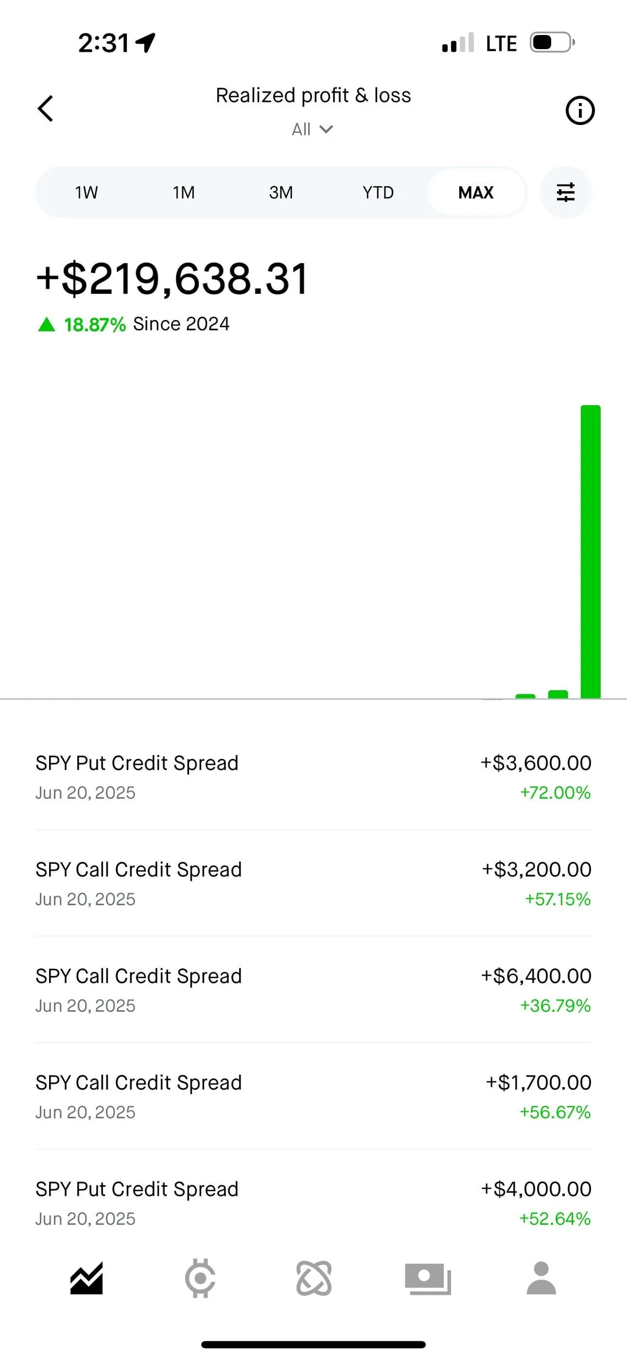Open the crypto tab icon
This screenshot has width=627, height=1360.
pos(200,1279)
